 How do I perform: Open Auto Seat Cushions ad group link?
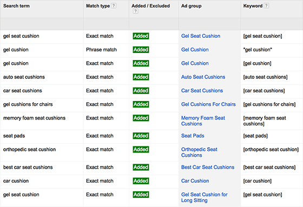(203, 77)
